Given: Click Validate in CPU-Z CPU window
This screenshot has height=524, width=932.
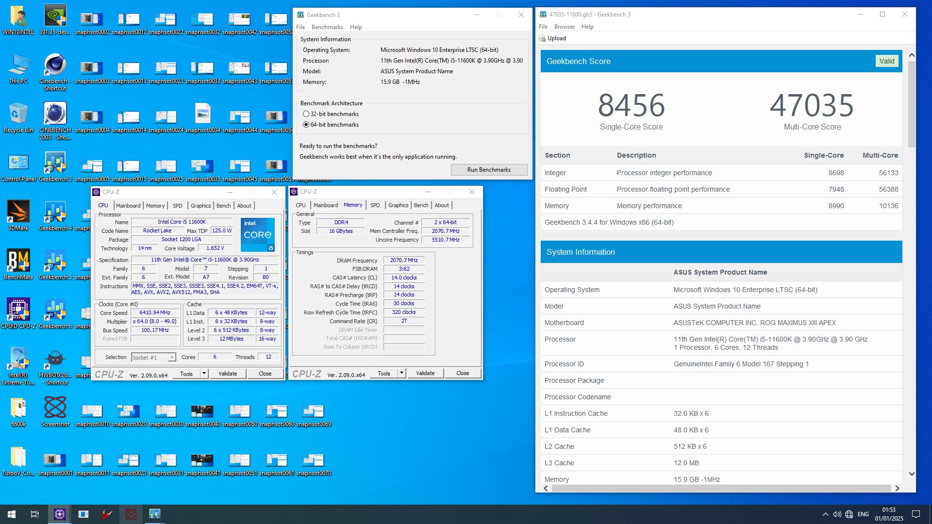Looking at the screenshot, I should click(x=228, y=374).
